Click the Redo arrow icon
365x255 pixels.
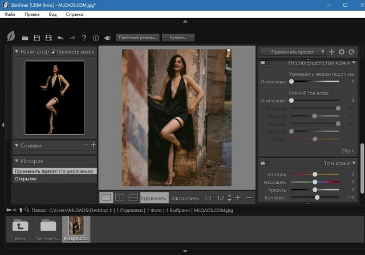72,38
